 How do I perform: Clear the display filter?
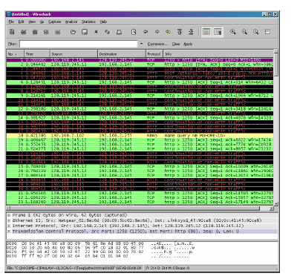(176, 44)
